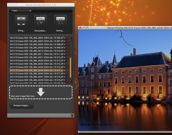This screenshot has width=172, height=135.
Task: Remove IMG_6611 011 with its red X
Action: [68, 54]
